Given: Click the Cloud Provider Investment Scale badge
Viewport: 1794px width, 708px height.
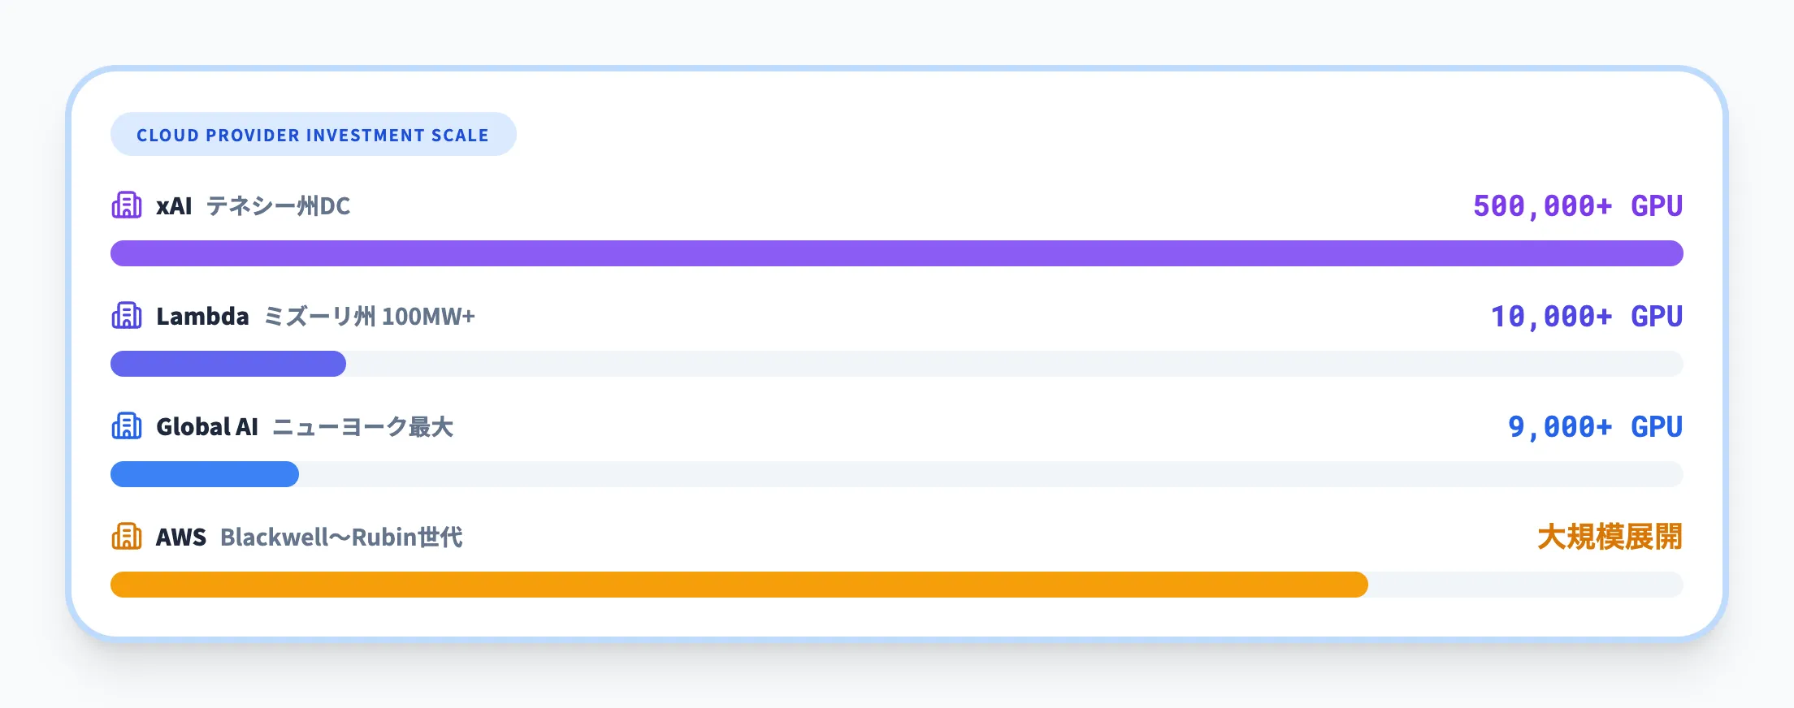Looking at the screenshot, I should pyautogui.click(x=313, y=135).
